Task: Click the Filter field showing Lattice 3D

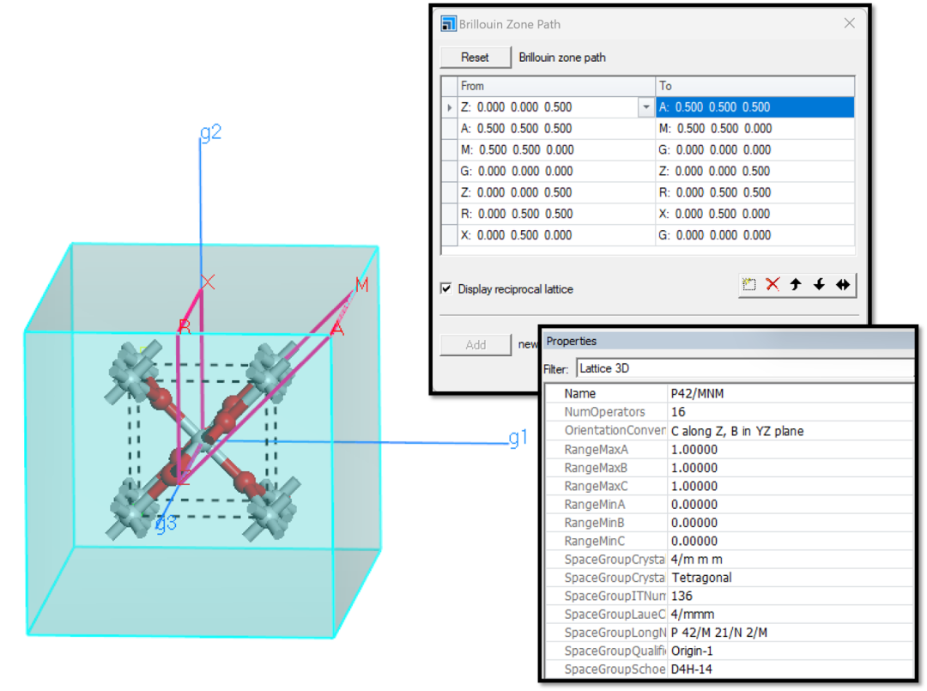Action: (x=745, y=368)
